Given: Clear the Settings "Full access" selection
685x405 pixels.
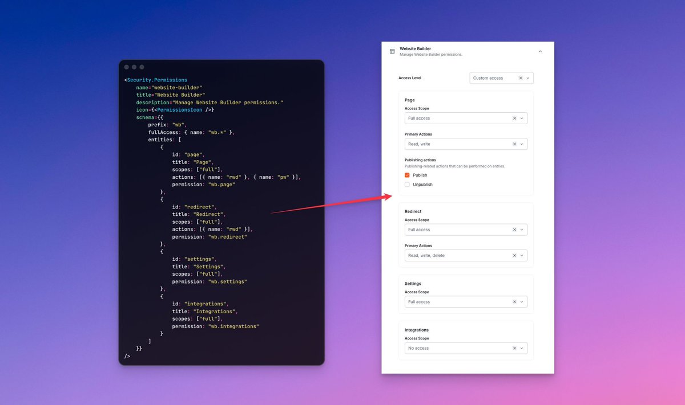Looking at the screenshot, I should 514,301.
